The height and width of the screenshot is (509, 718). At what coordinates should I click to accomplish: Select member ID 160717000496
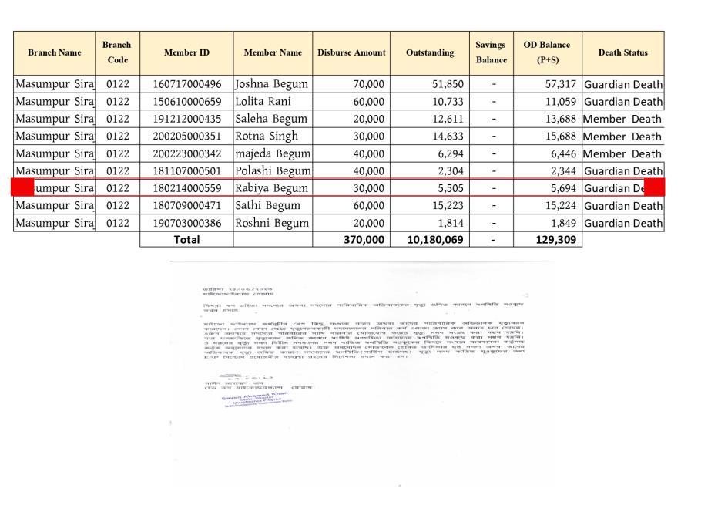coord(187,84)
